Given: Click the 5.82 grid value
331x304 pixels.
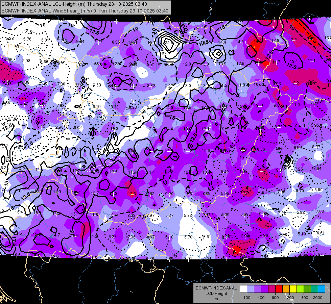Looking at the screenshot, I should pyautogui.click(x=188, y=216).
